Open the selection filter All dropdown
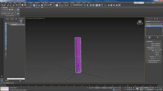The image size is (163, 91). click(x=18, y=5)
